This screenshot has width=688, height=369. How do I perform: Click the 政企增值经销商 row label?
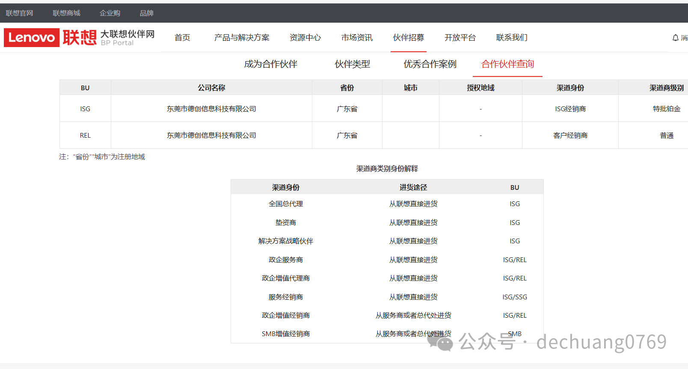(286, 316)
